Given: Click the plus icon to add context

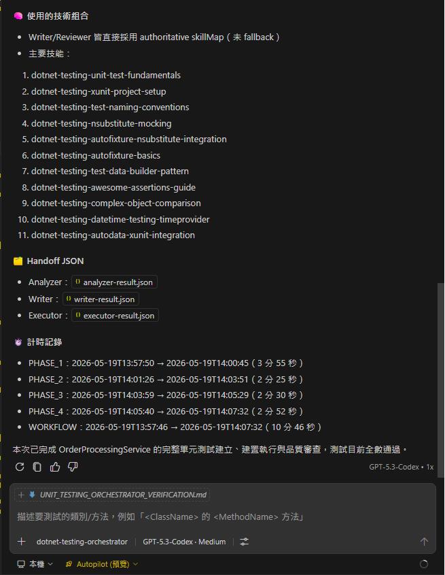Looking at the screenshot, I should 22,541.
